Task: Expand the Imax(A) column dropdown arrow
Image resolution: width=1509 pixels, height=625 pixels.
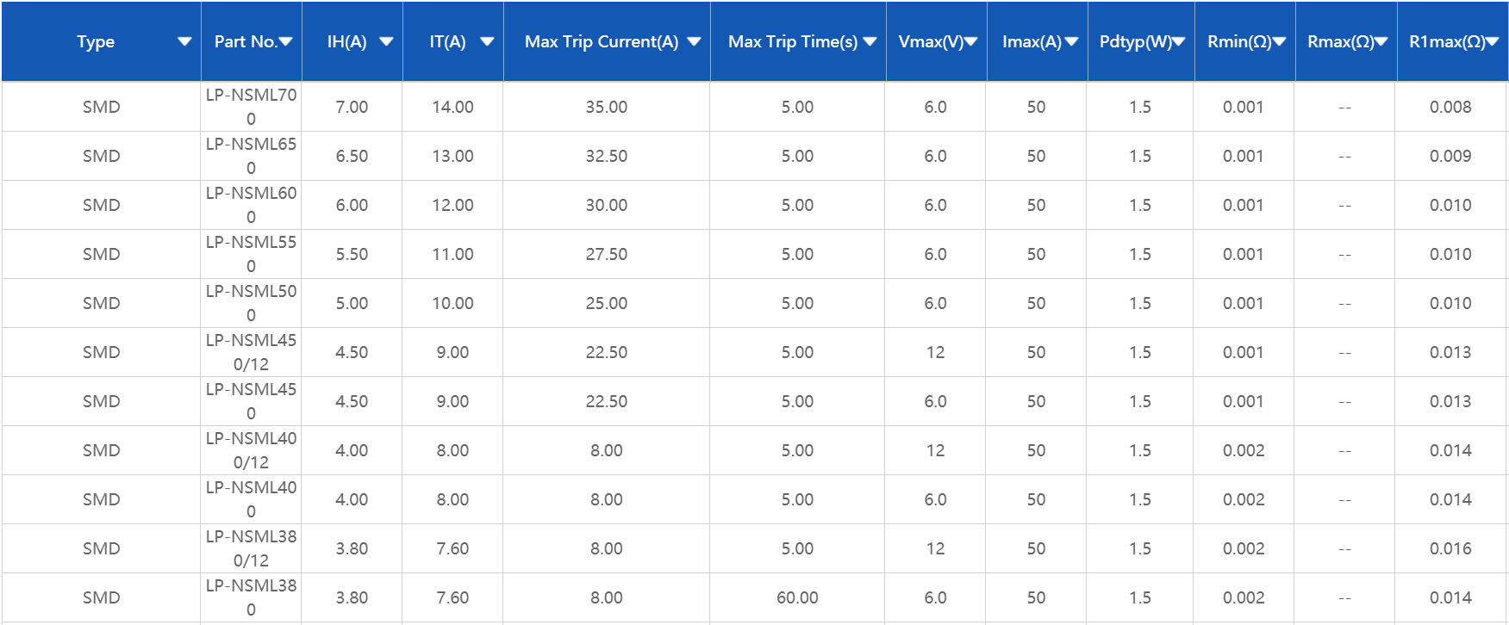Action: coord(1071,41)
